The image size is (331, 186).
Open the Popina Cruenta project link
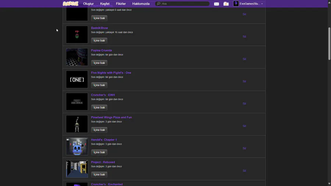coord(102,50)
